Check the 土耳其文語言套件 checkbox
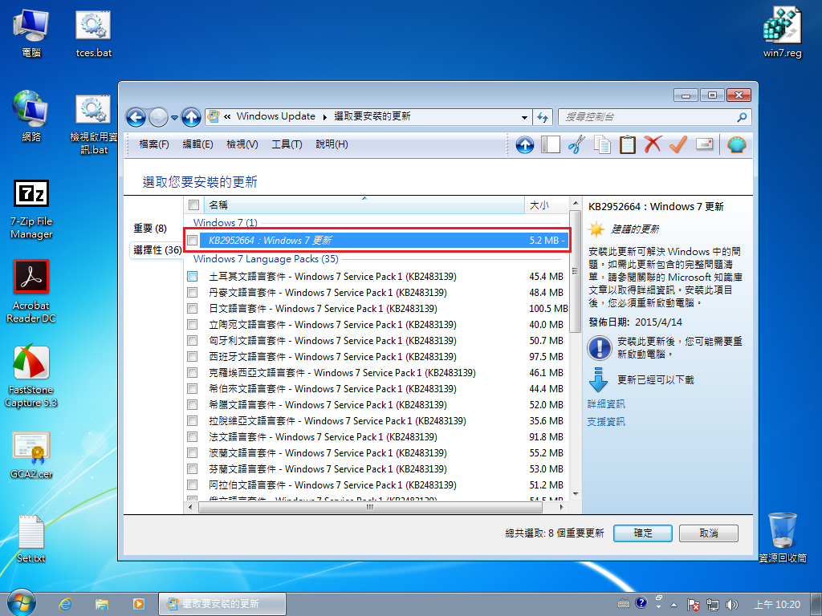Screen dimensions: 822x616 pyautogui.click(x=193, y=276)
